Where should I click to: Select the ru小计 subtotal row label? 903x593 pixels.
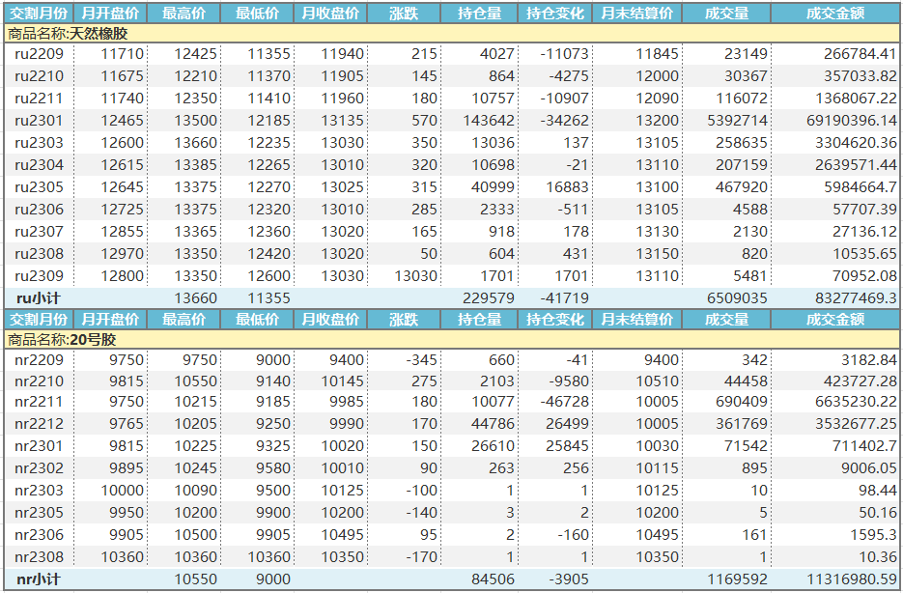click(x=39, y=298)
